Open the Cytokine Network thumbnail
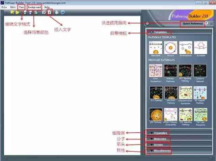The height and width of the screenshot is (161, 216). click(200, 71)
